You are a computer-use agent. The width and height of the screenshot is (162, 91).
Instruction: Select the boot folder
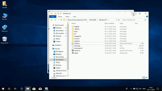(x=76, y=31)
